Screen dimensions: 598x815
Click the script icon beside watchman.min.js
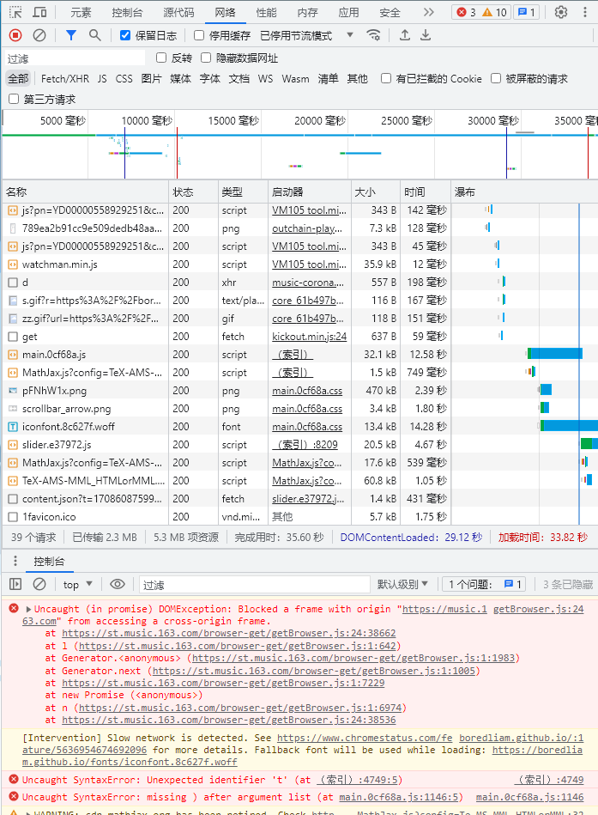13,265
